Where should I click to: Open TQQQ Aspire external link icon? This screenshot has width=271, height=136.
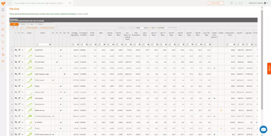click(19, 80)
